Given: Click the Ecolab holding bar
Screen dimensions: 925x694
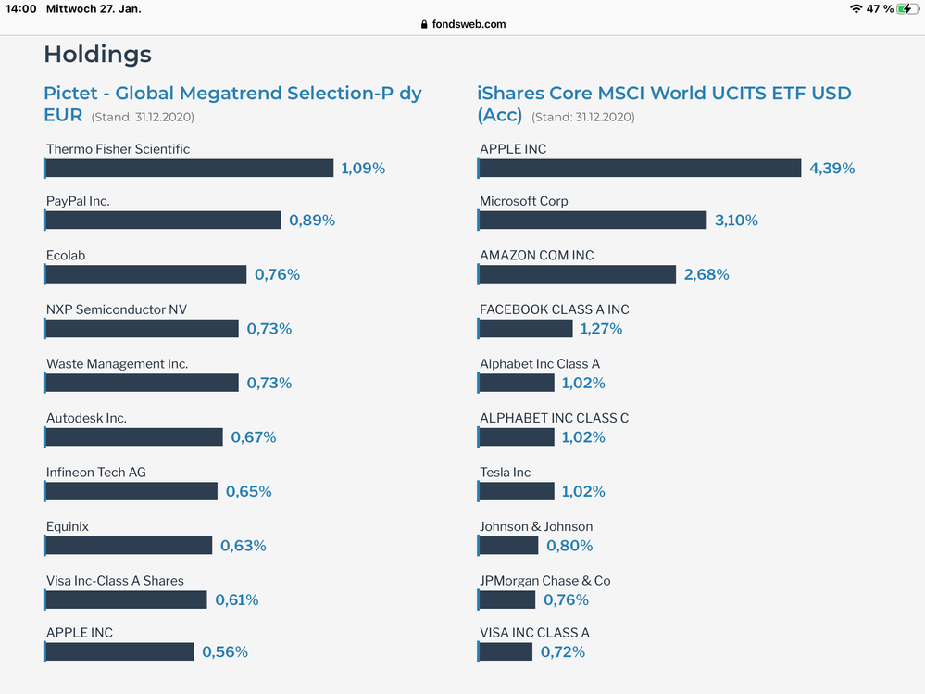Looking at the screenshot, I should point(145,274).
